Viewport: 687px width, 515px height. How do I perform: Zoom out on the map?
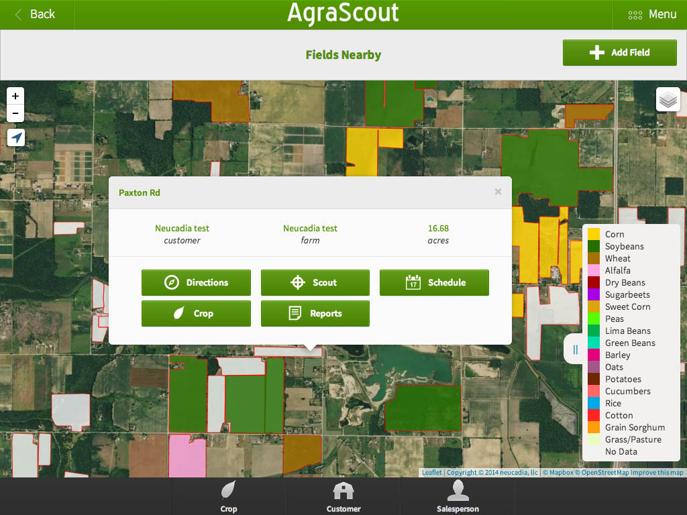15,113
